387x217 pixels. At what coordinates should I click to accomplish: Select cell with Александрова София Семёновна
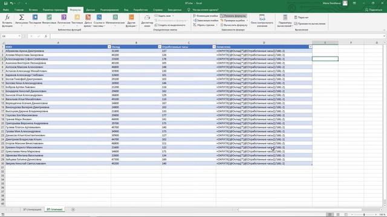click(x=58, y=59)
